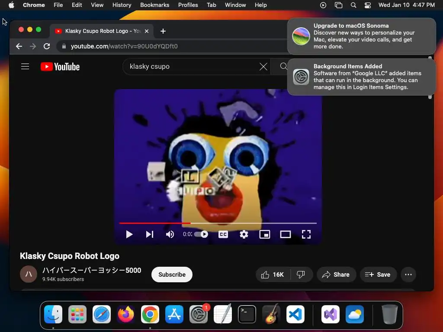This screenshot has height=332, width=443.
Task: Enter full screen video mode
Action: [x=306, y=234]
